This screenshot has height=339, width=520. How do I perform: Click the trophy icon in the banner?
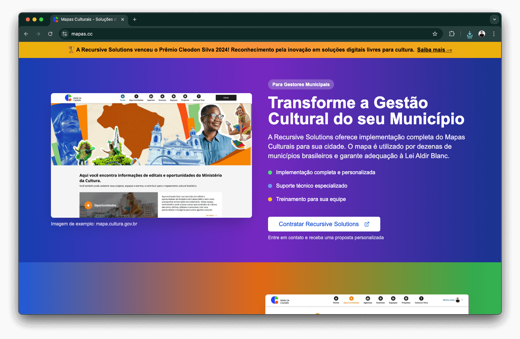pos(71,50)
